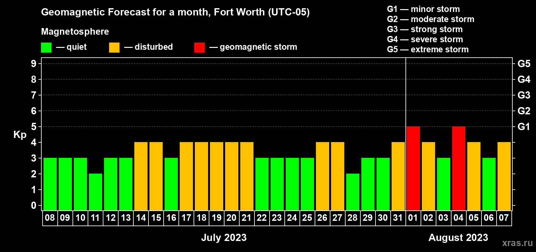The height and width of the screenshot is (252, 536).
Task: Click the 'G4 — severe storm' legend line
Action: pyautogui.click(x=425, y=39)
